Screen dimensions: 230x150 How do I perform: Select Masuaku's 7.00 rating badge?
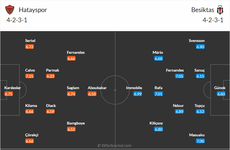(200, 141)
